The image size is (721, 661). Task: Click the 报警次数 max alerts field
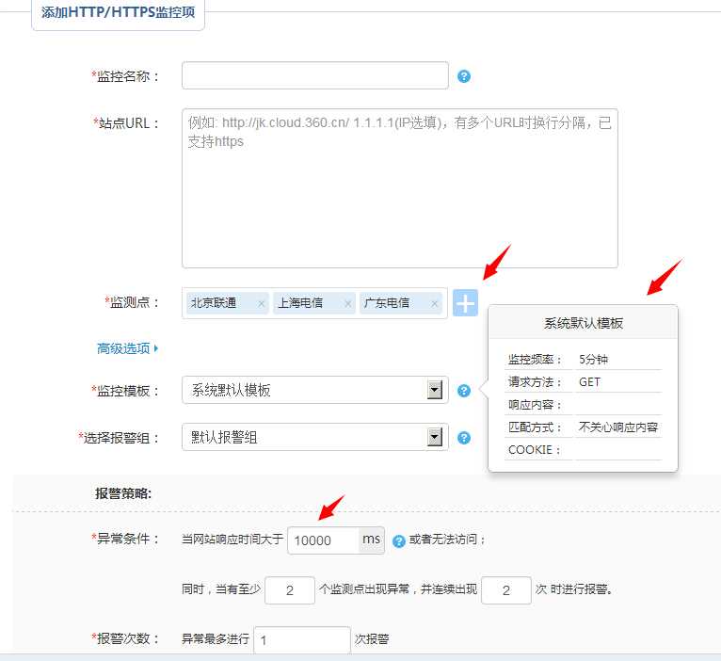pos(301,640)
